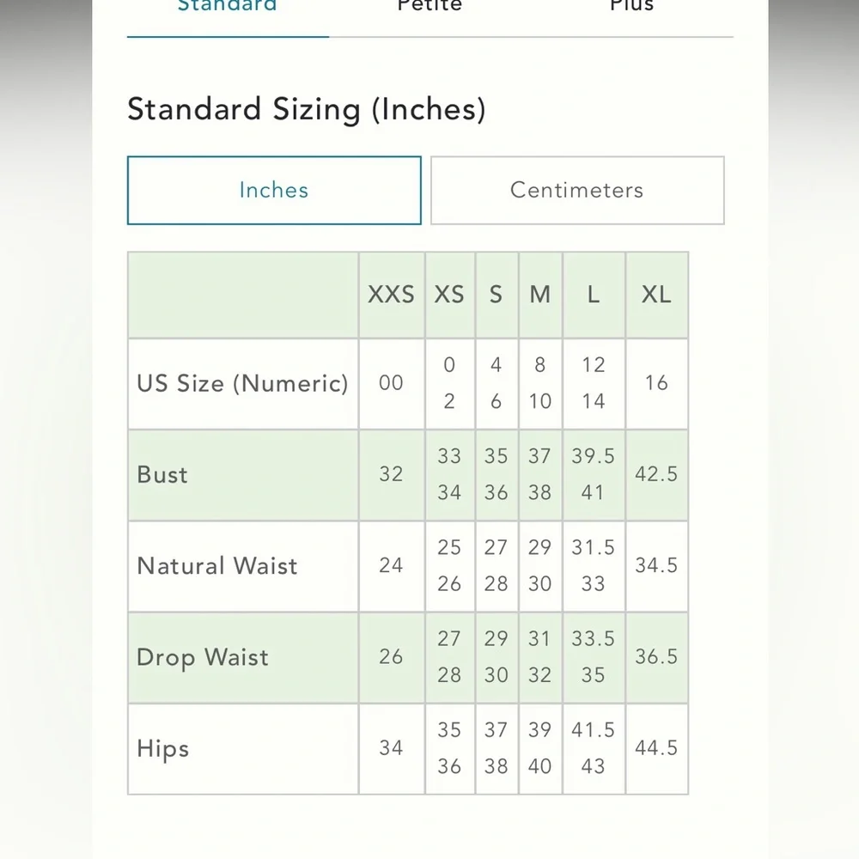Image resolution: width=859 pixels, height=859 pixels.
Task: Click the XXS column header
Action: tap(391, 295)
